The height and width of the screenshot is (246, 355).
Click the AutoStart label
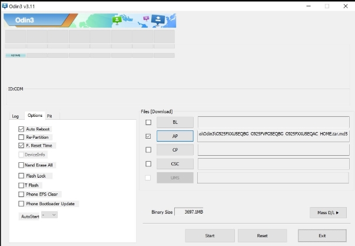coord(30,217)
